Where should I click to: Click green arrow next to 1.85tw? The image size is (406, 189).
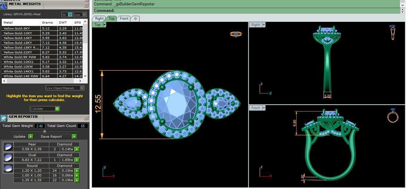[77, 160]
